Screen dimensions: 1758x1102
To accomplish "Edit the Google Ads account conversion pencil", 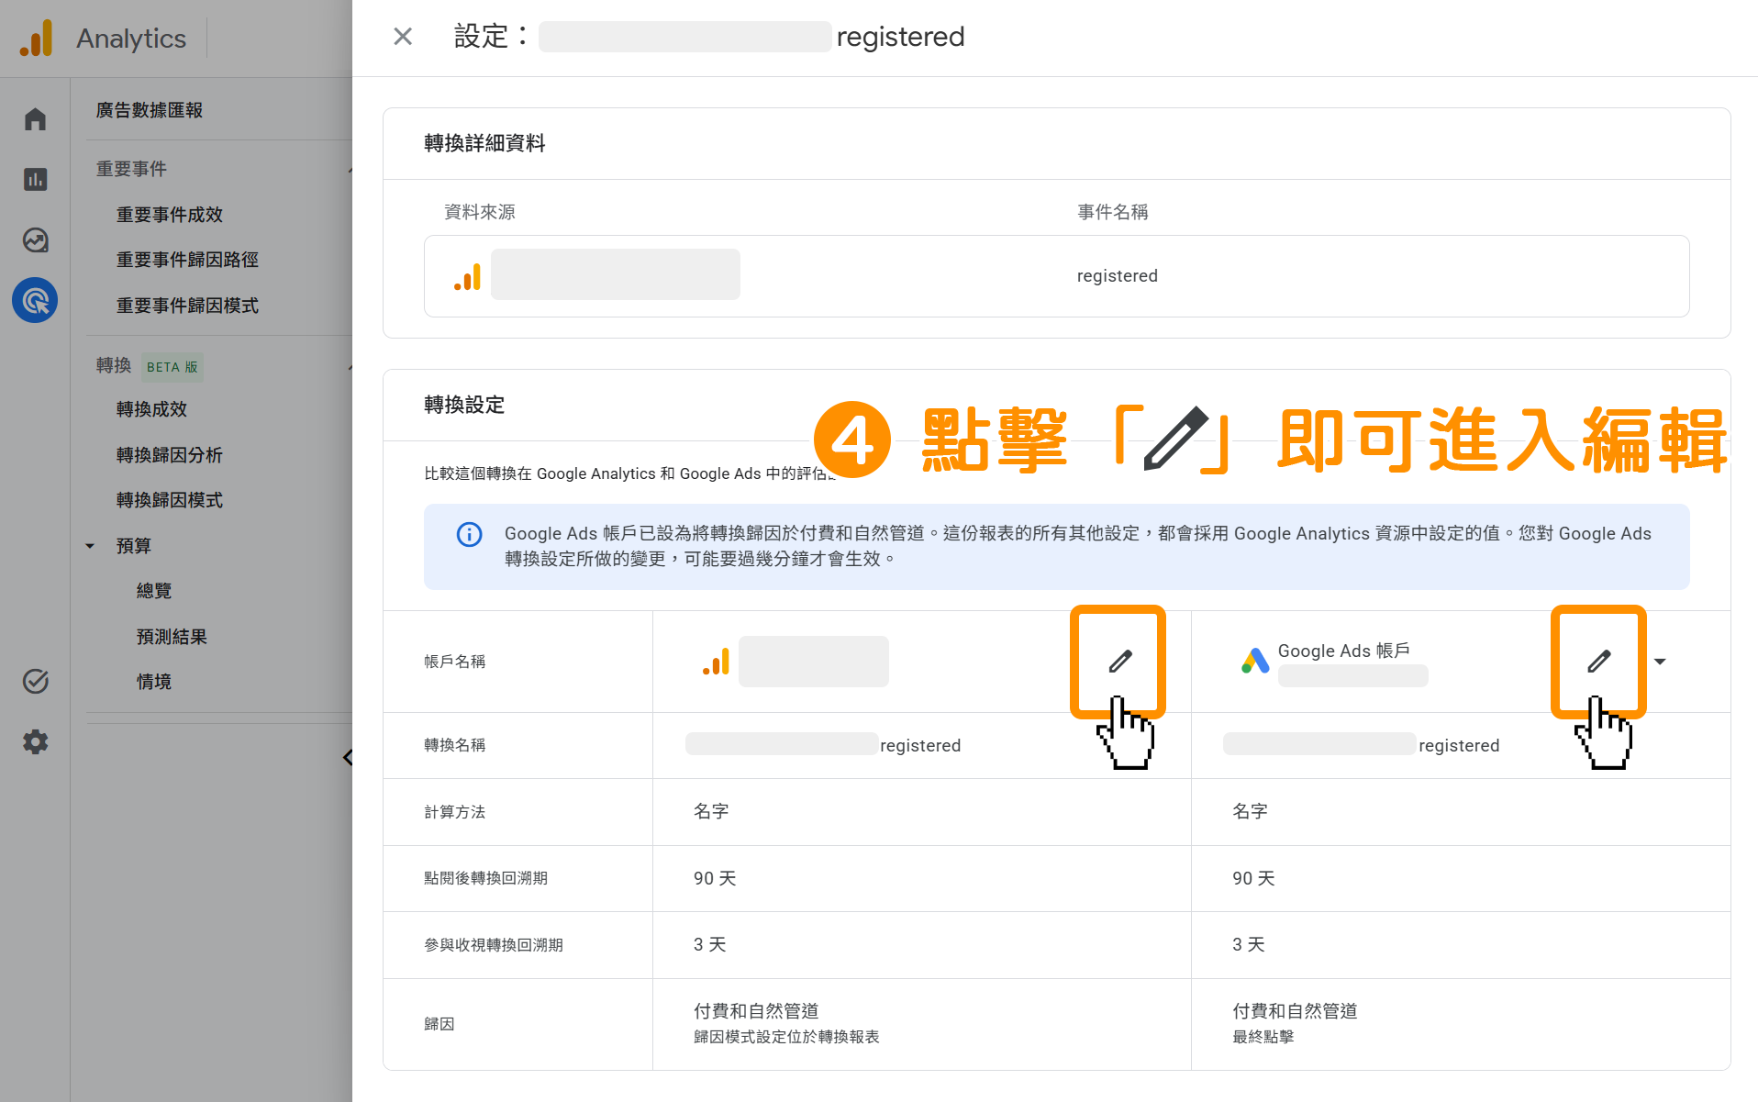I will [x=1599, y=661].
